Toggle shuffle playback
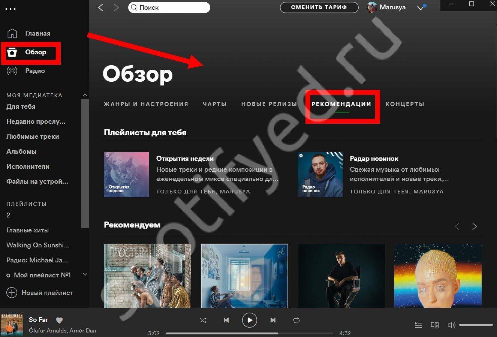The width and height of the screenshot is (497, 337). click(x=203, y=320)
